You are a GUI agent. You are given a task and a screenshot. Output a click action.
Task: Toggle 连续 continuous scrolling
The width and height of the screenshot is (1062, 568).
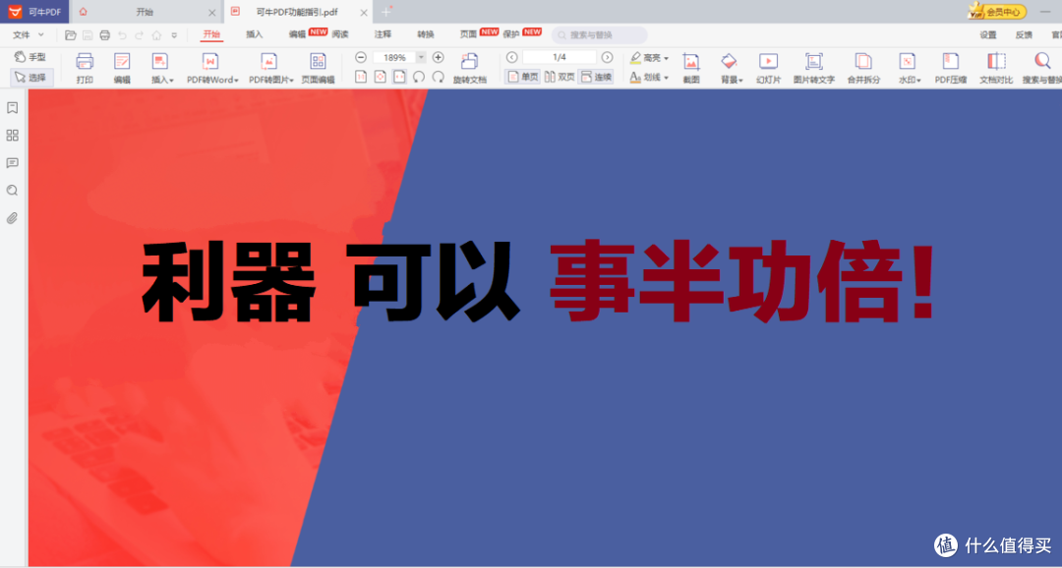[x=596, y=78]
